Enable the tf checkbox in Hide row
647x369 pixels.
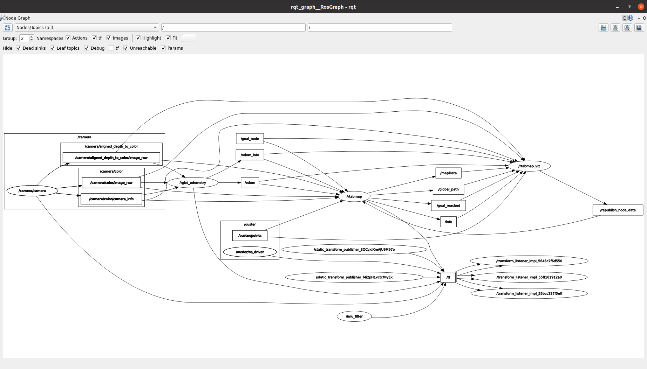[111, 48]
